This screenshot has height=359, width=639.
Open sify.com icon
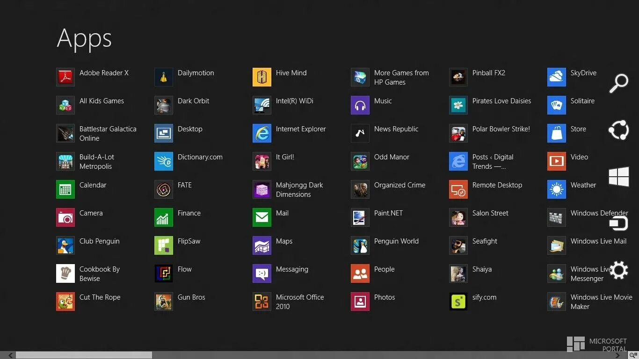(x=458, y=302)
